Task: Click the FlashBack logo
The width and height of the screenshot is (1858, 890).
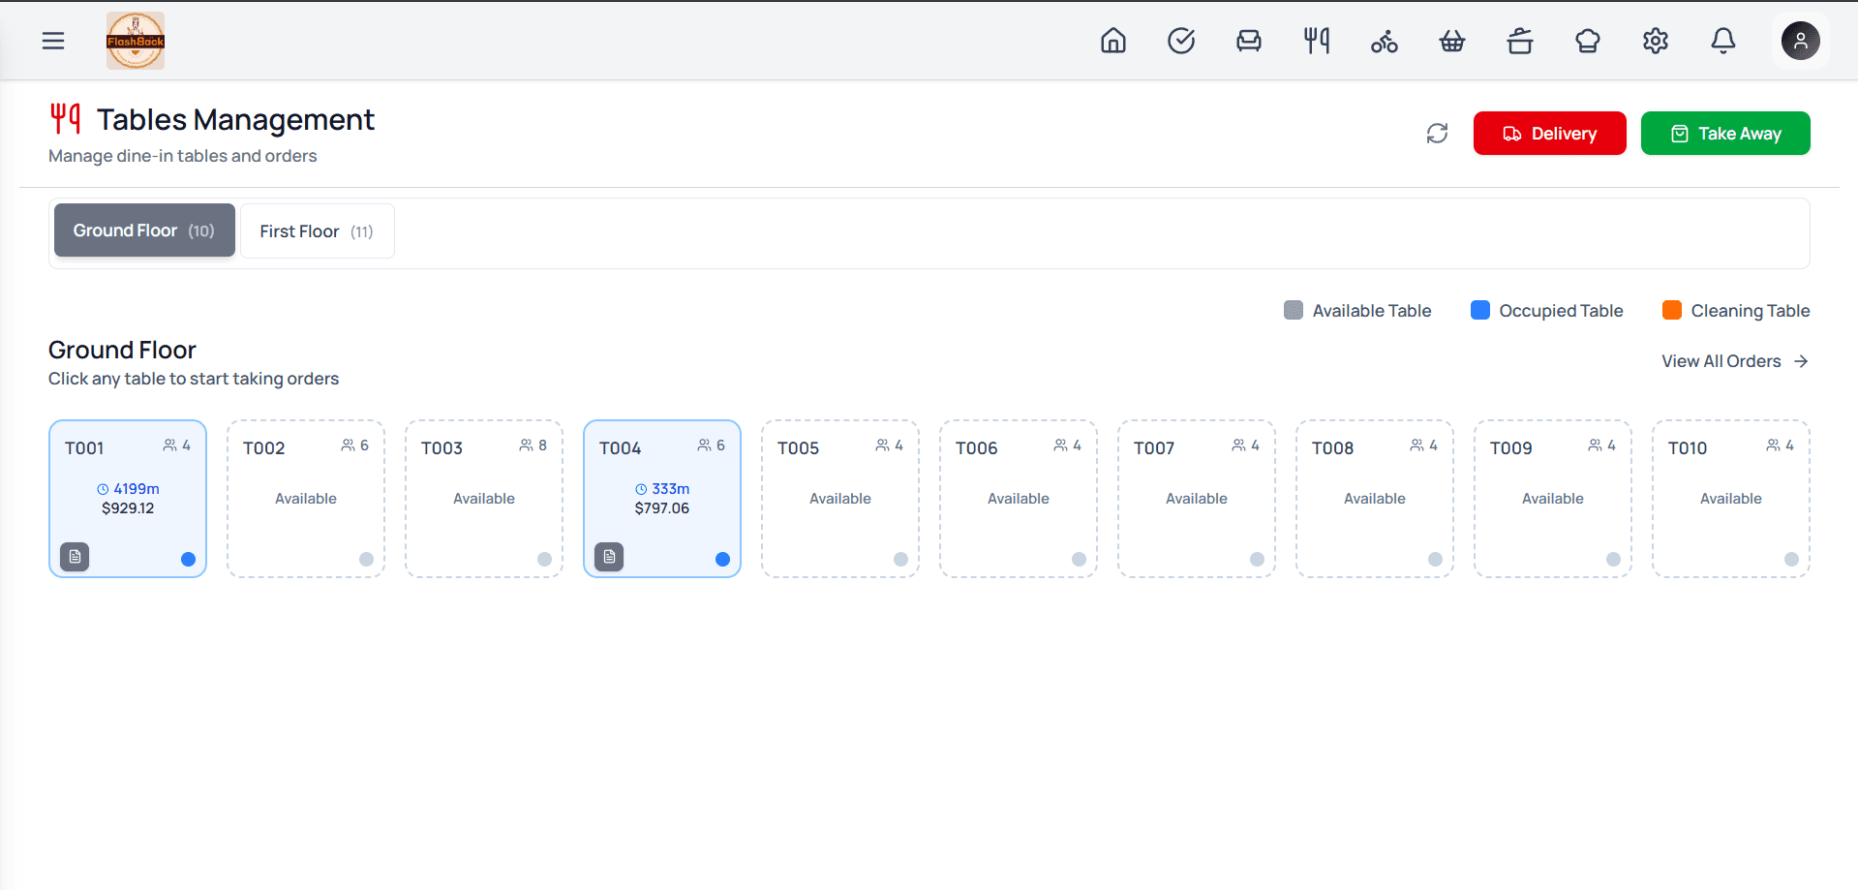Action: [136, 41]
